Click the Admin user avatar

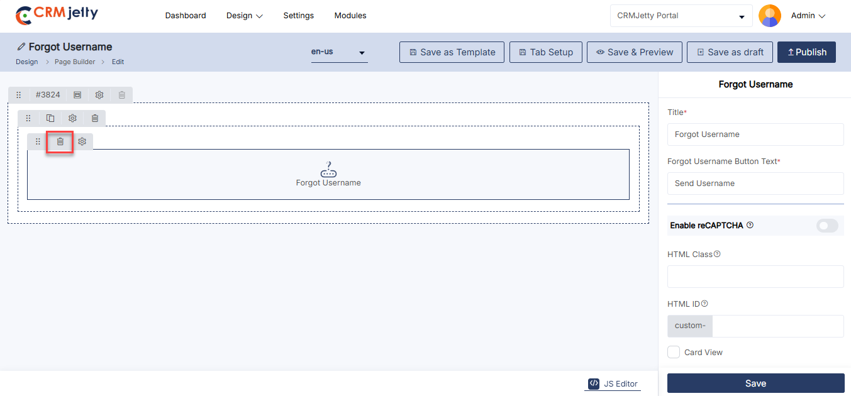770,16
